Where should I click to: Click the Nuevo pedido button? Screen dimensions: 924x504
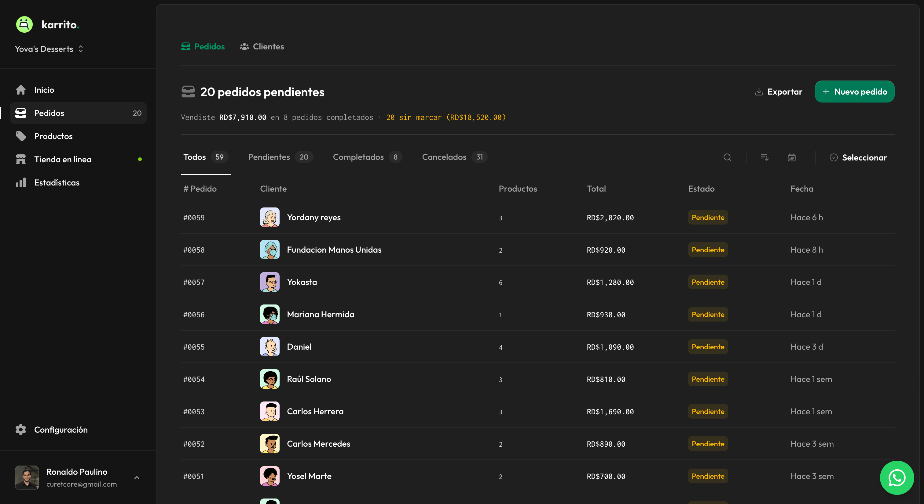point(854,92)
